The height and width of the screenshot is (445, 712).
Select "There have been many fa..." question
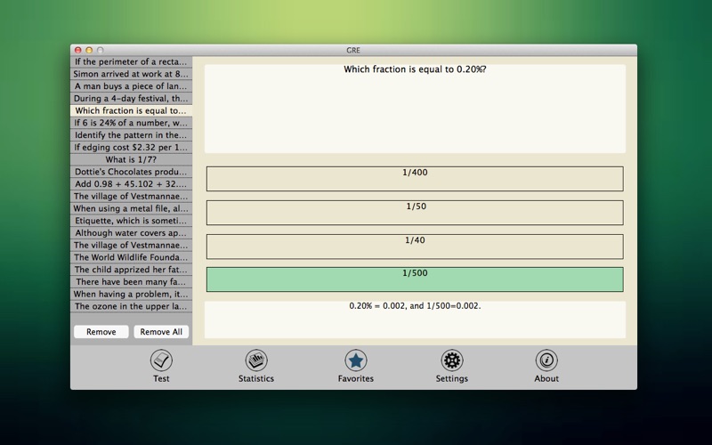(x=131, y=282)
